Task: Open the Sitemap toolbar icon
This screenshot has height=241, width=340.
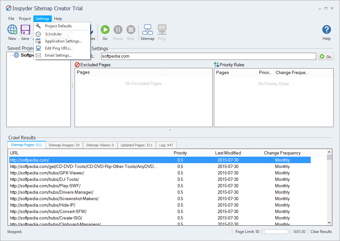Action: pos(147,30)
